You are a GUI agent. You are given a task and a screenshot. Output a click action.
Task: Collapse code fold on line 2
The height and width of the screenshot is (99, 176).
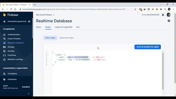click(48, 55)
